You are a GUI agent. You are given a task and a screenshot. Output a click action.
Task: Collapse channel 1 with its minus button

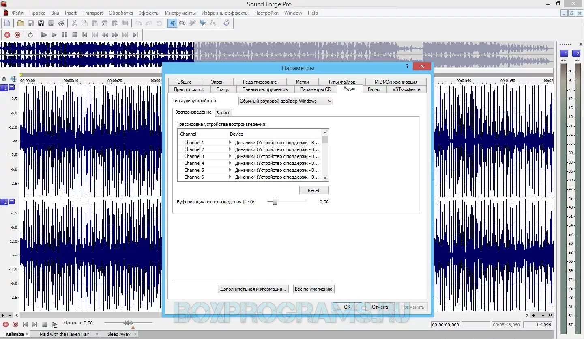pyautogui.click(x=12, y=87)
